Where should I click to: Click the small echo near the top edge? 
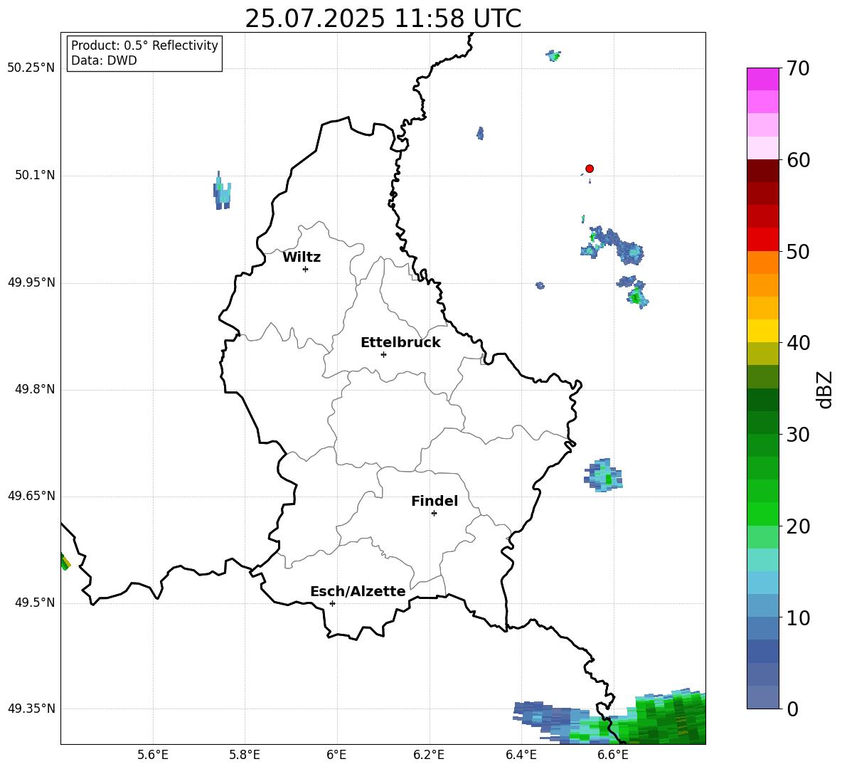553,55
